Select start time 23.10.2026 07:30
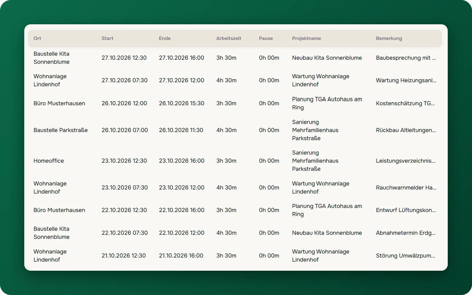Screen dimensions: 472x295 click(x=124, y=187)
